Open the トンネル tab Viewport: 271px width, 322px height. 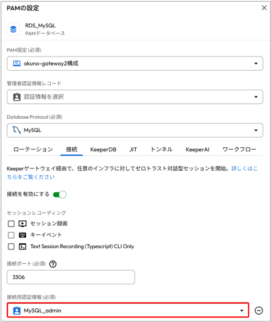coord(161,149)
